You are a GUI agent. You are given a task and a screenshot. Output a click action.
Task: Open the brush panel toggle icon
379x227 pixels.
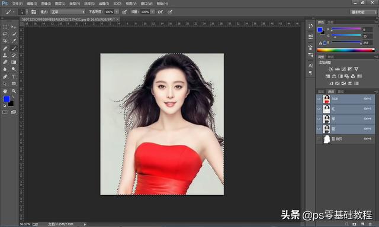click(x=34, y=12)
